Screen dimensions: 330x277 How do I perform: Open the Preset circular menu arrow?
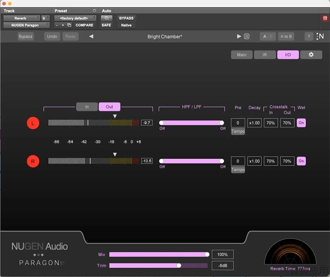[x=94, y=11]
